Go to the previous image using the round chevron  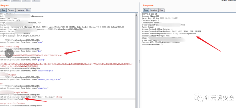(9, 53)
